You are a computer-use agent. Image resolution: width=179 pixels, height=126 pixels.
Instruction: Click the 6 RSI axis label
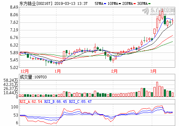click(x=17, y=123)
